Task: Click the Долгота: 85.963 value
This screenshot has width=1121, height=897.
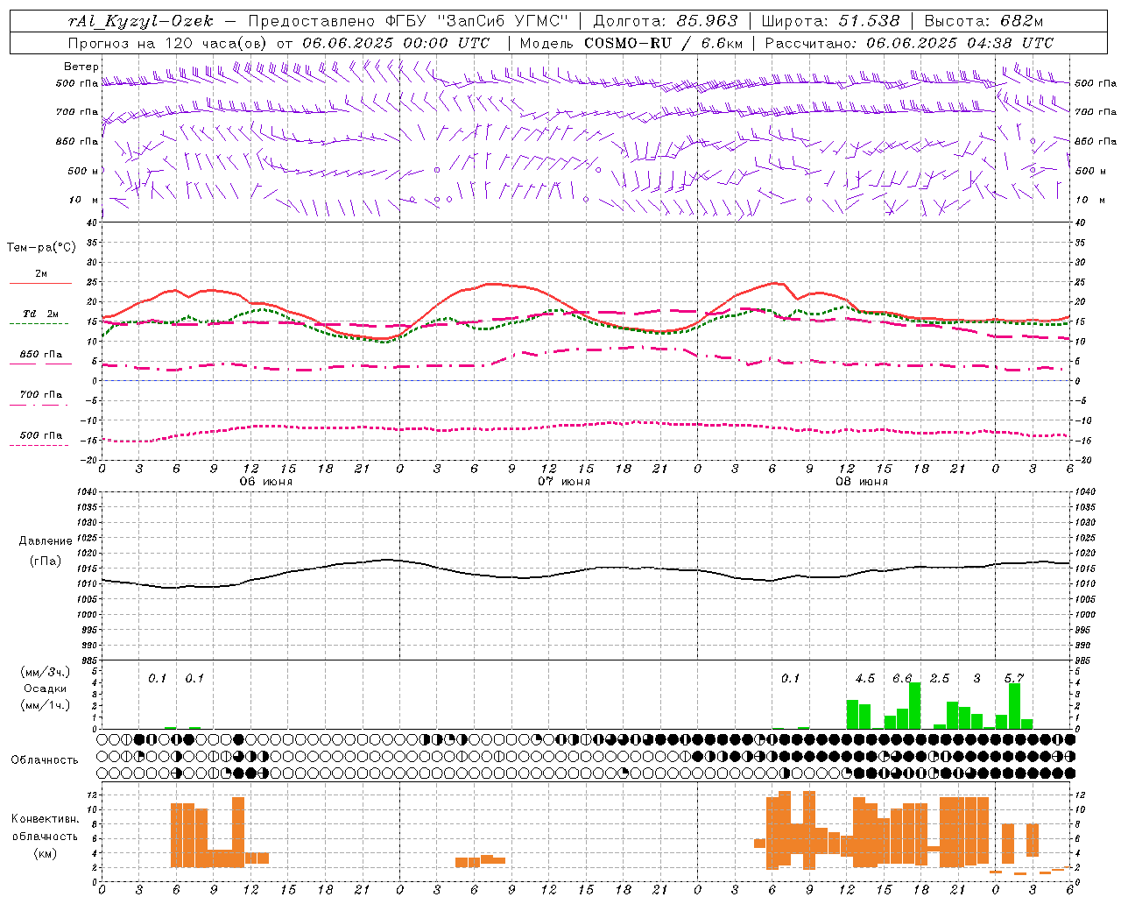Action: tap(666, 21)
